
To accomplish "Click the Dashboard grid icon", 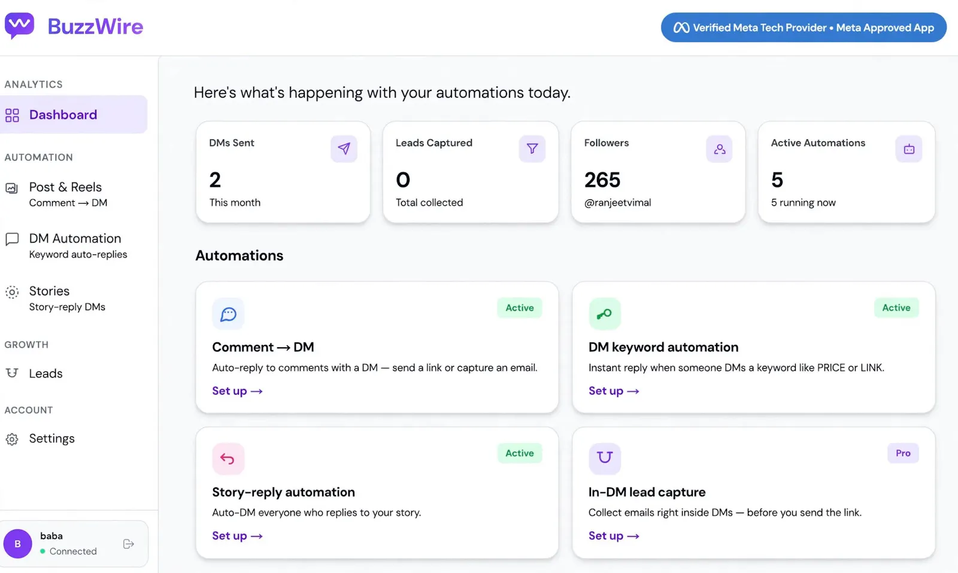I will [12, 115].
